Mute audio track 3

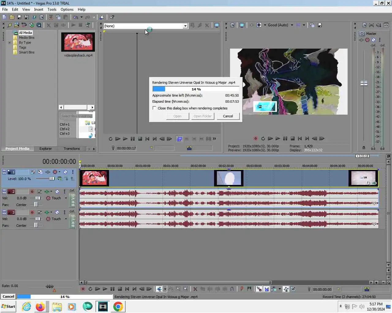57,212
